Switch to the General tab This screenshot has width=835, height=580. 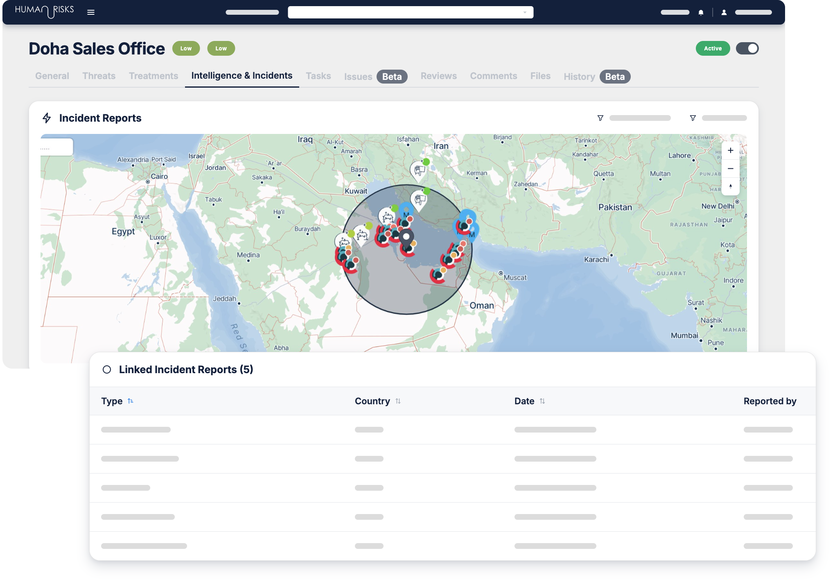coord(52,76)
